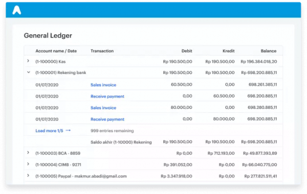Select the Kas balance Rp 196.384.018,20

(x=259, y=62)
